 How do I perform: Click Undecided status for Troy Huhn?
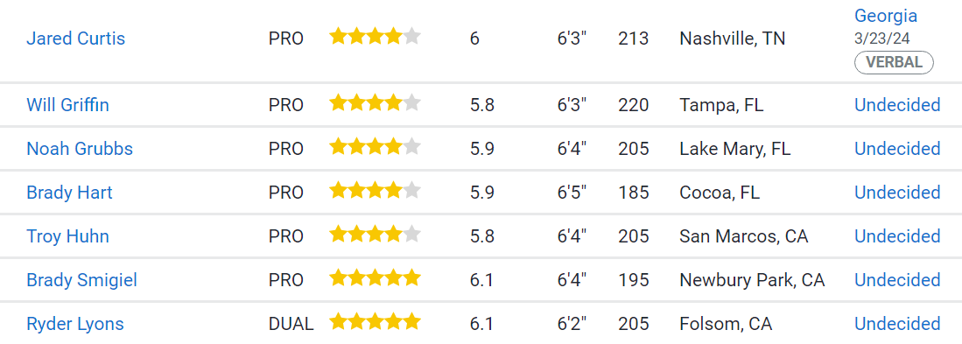897,236
